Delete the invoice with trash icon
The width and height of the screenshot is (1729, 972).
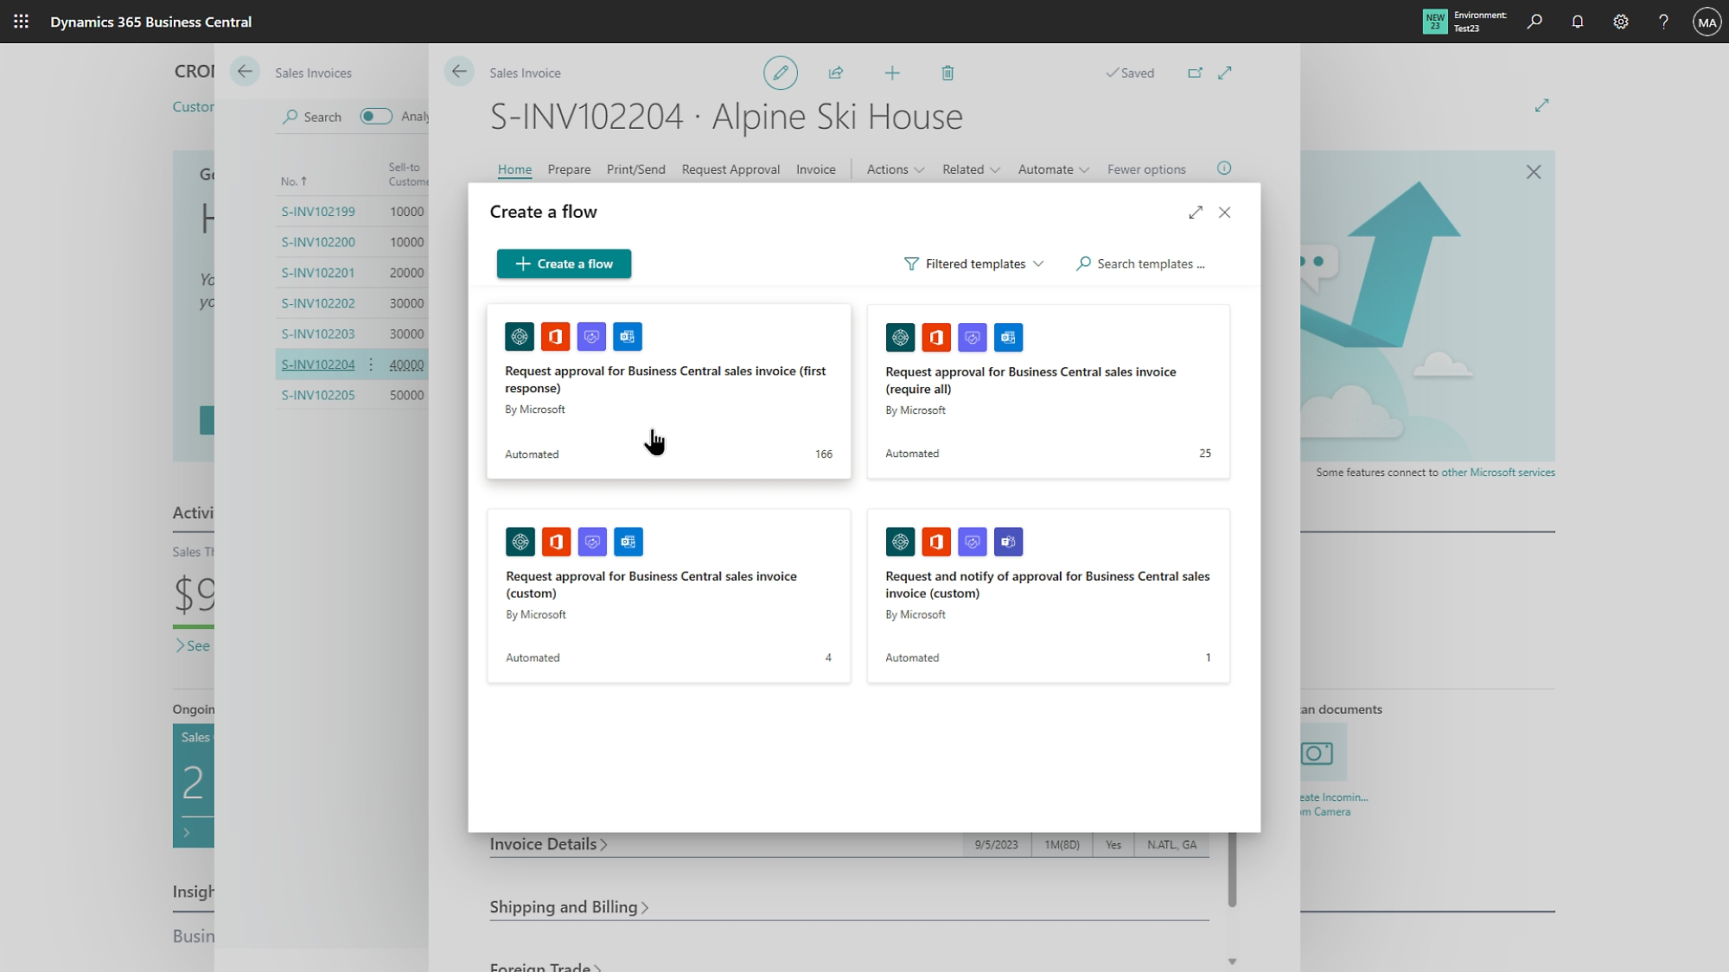[x=947, y=73]
